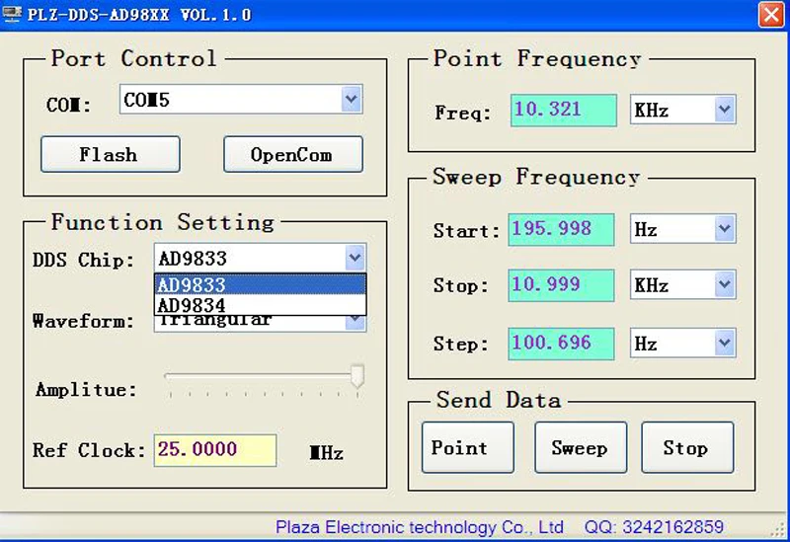The image size is (790, 542).
Task: Choose AD9834 from the chip list
Action: [260, 305]
